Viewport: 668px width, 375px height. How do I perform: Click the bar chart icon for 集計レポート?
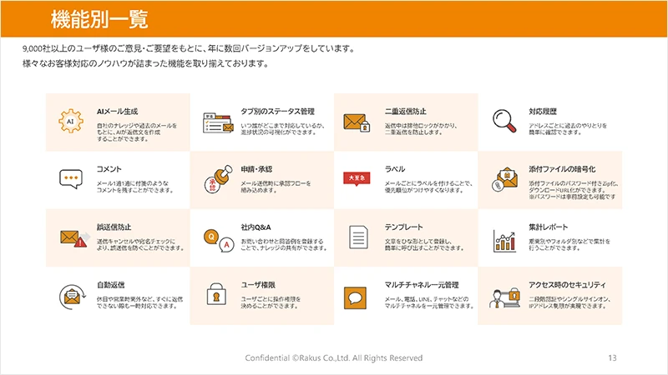tap(504, 241)
